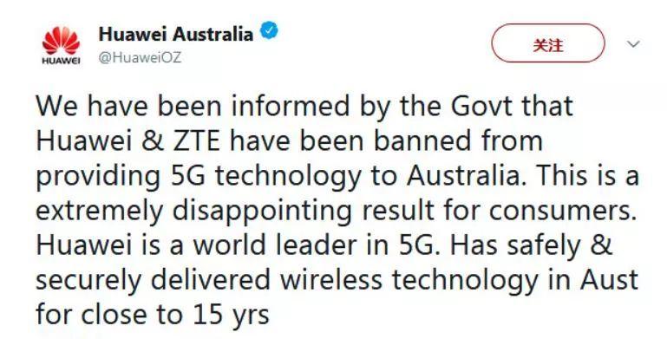Open the Huawei Australia profile name link

[176, 34]
